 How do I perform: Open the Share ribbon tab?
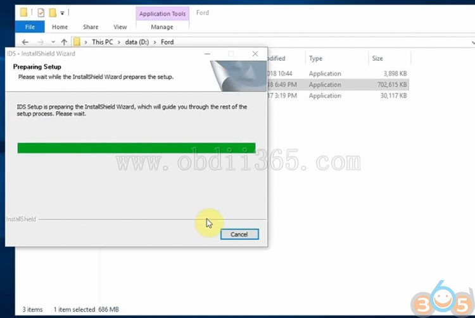point(91,27)
